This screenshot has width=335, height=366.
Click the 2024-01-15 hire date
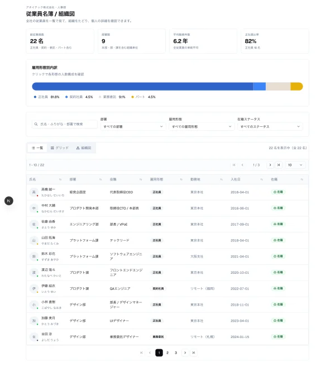pyautogui.click(x=240, y=337)
